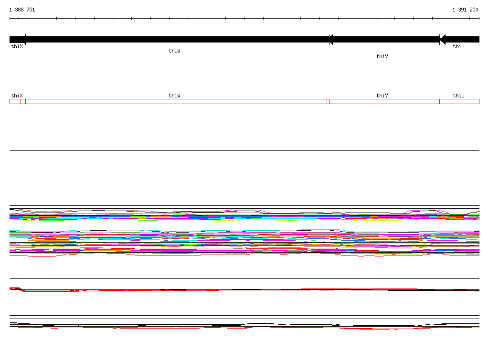Click the thiU red feature box
This screenshot has width=489, height=341.
[x=459, y=101]
